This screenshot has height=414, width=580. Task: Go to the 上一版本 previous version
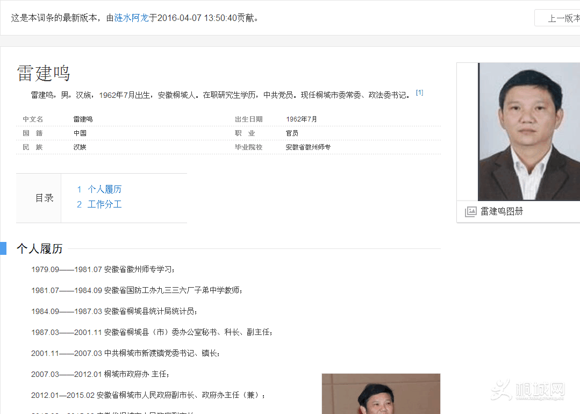[559, 18]
